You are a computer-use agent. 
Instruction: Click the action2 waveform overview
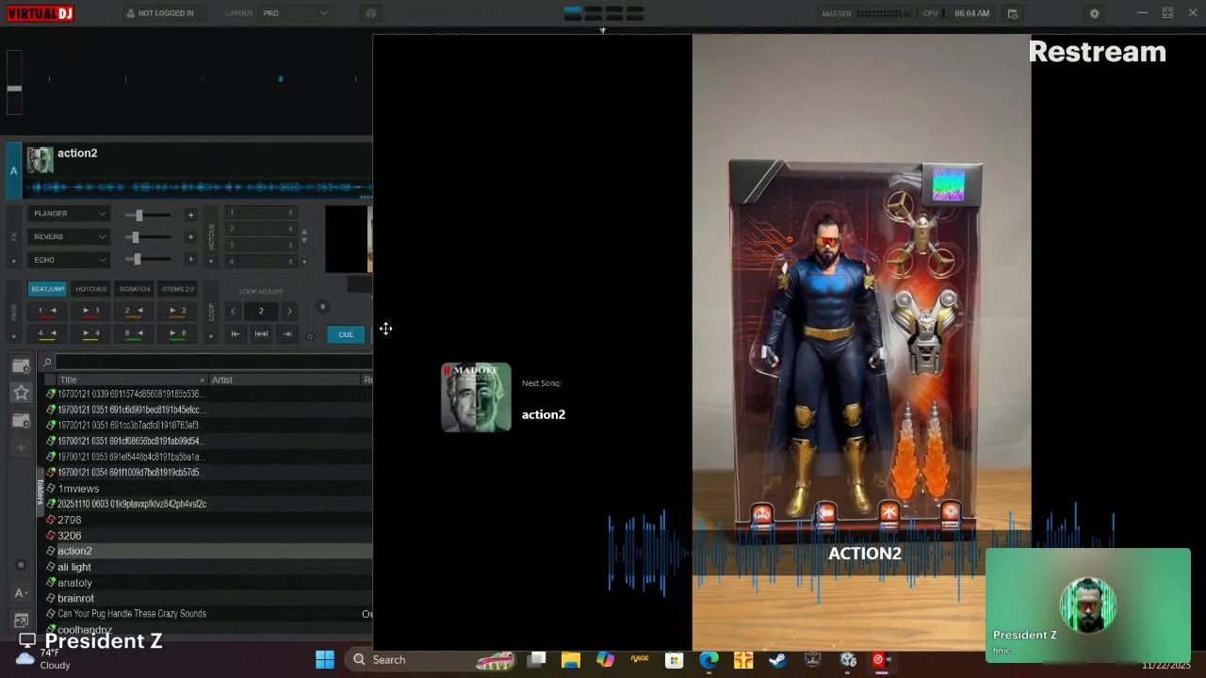pyautogui.click(x=198, y=187)
